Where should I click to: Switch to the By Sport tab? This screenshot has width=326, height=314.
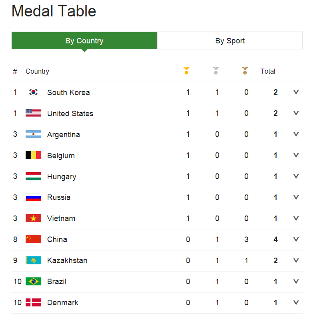(230, 41)
